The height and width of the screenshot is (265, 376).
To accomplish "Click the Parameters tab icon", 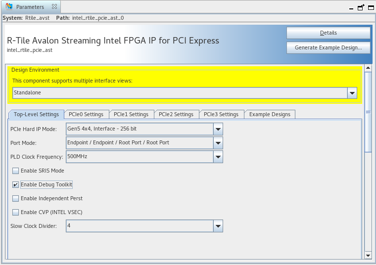I will coord(9,7).
